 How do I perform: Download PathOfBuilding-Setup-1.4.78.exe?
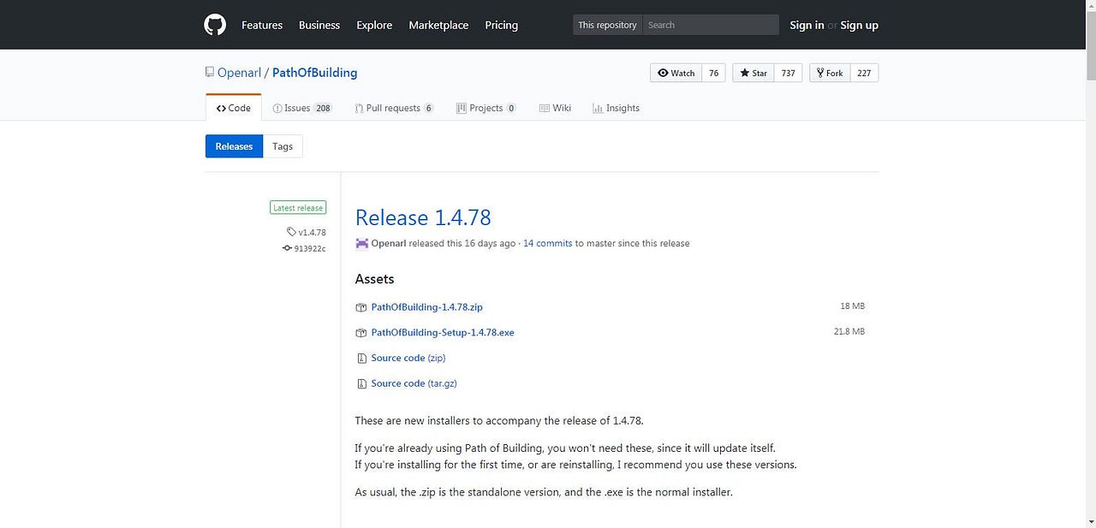[x=443, y=333]
